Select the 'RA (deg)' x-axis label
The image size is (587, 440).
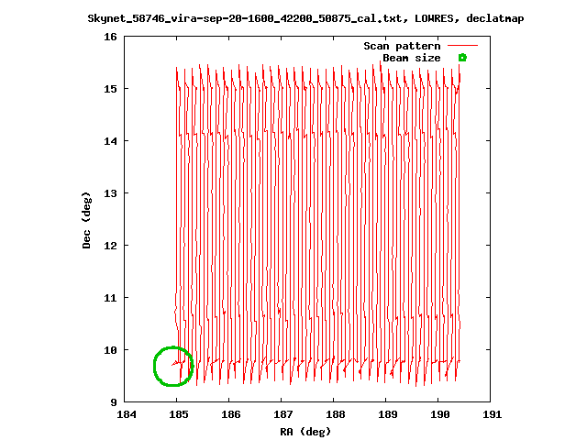(305, 432)
